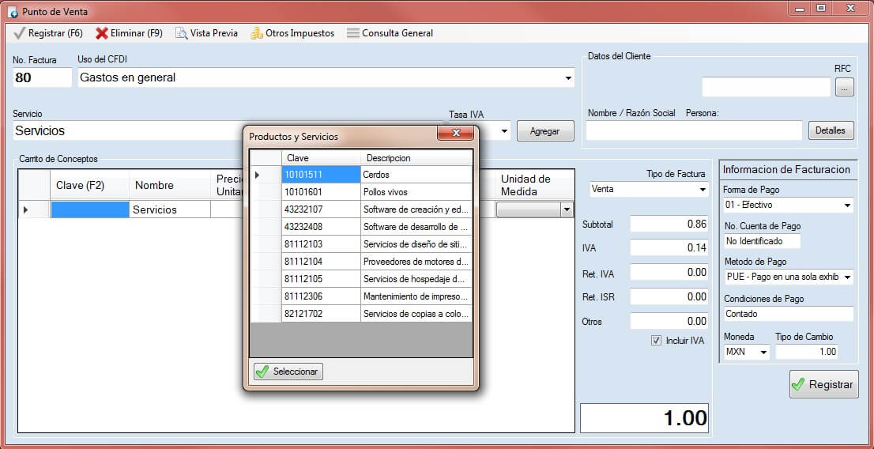Screen dimensions: 874x449
Task: Open the Tasa IVA dropdown arrow
Action: point(504,132)
